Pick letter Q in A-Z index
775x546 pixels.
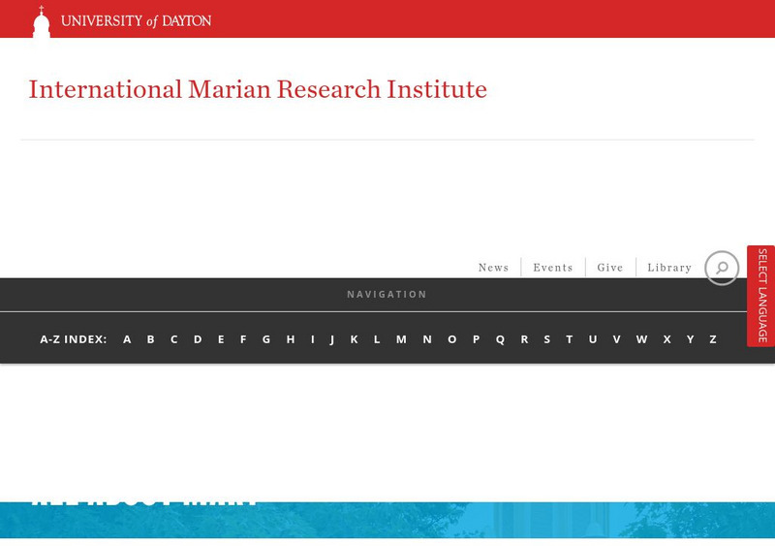[x=500, y=339]
